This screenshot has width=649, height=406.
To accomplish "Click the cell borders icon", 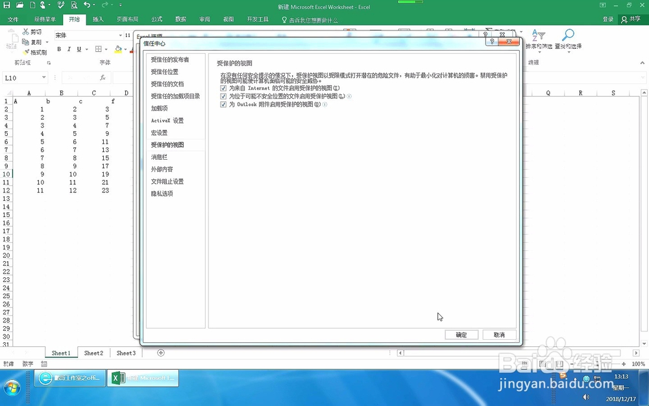I will 99,49.
